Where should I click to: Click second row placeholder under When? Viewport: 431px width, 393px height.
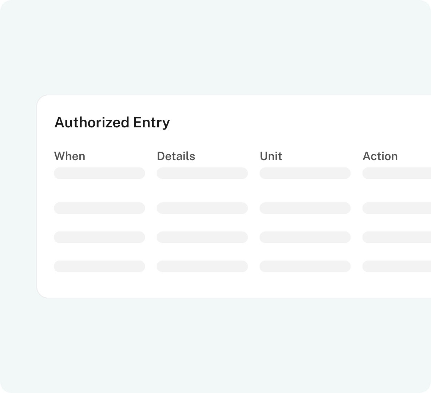pyautogui.click(x=99, y=208)
